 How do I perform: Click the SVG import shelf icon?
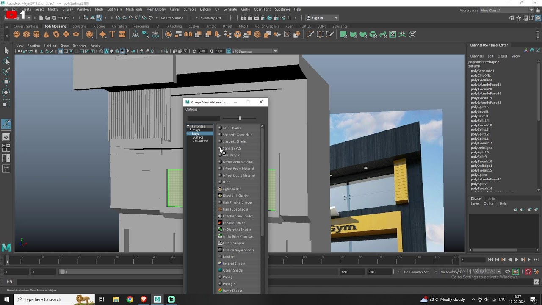(x=122, y=34)
